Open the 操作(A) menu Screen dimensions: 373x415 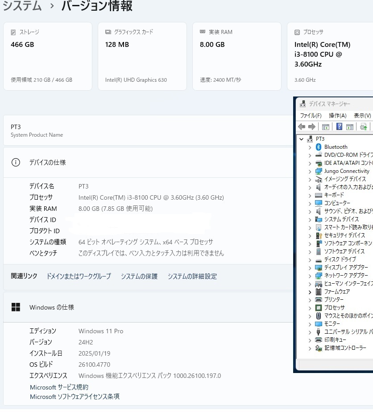tap(338, 116)
